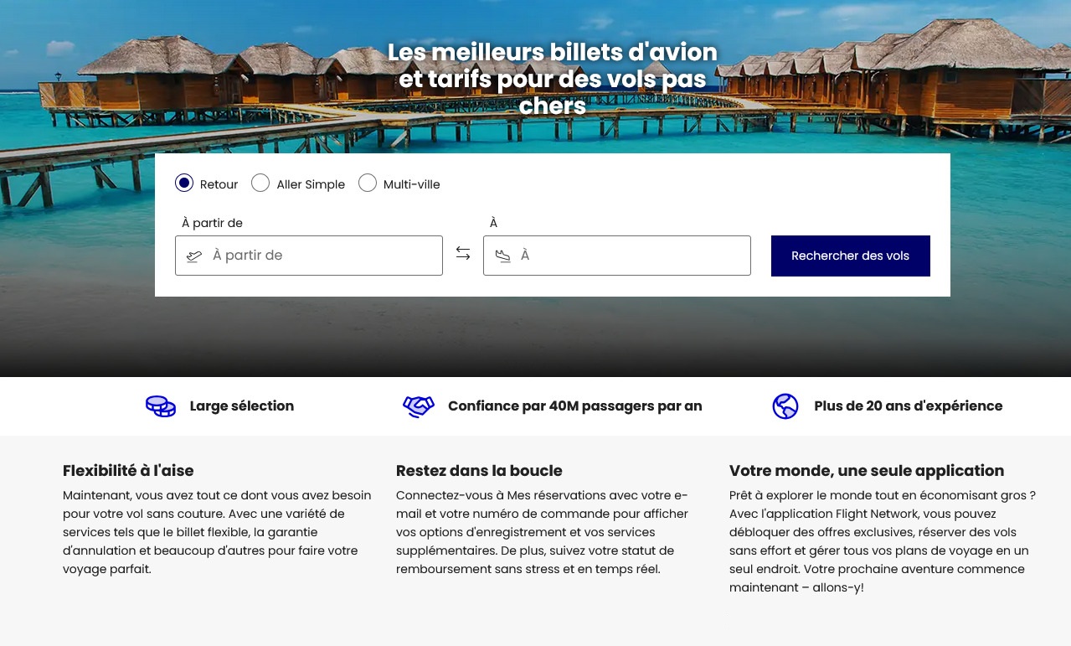The height and width of the screenshot is (646, 1071).
Task: Click the airplane takeoff icon in departure field
Action: [x=193, y=256]
